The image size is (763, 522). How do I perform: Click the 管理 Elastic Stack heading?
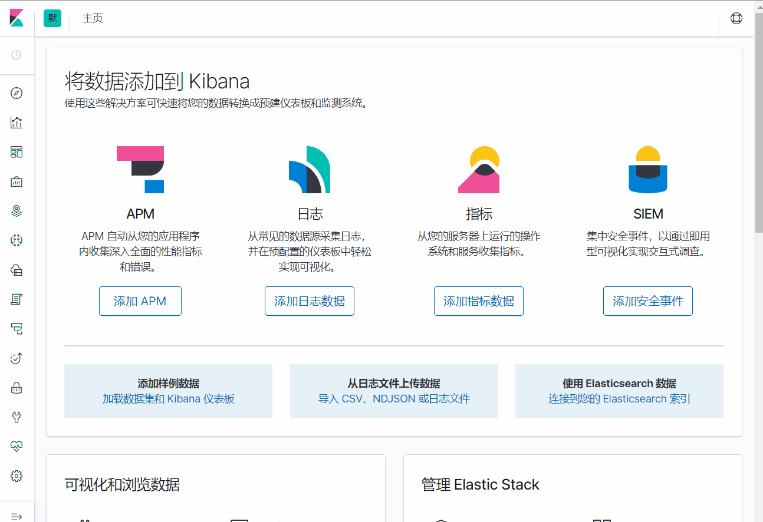pos(480,485)
